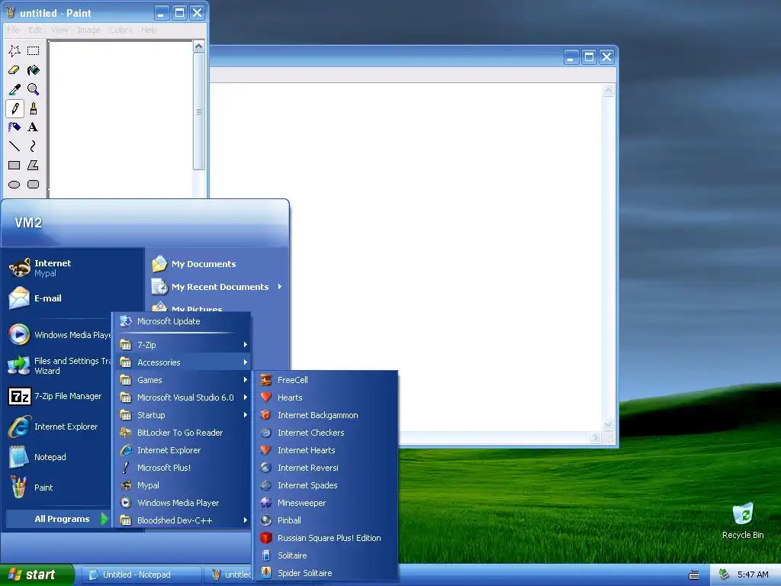Open Files and Settings Transfer Wizard
The width and height of the screenshot is (781, 586).
pos(59,365)
